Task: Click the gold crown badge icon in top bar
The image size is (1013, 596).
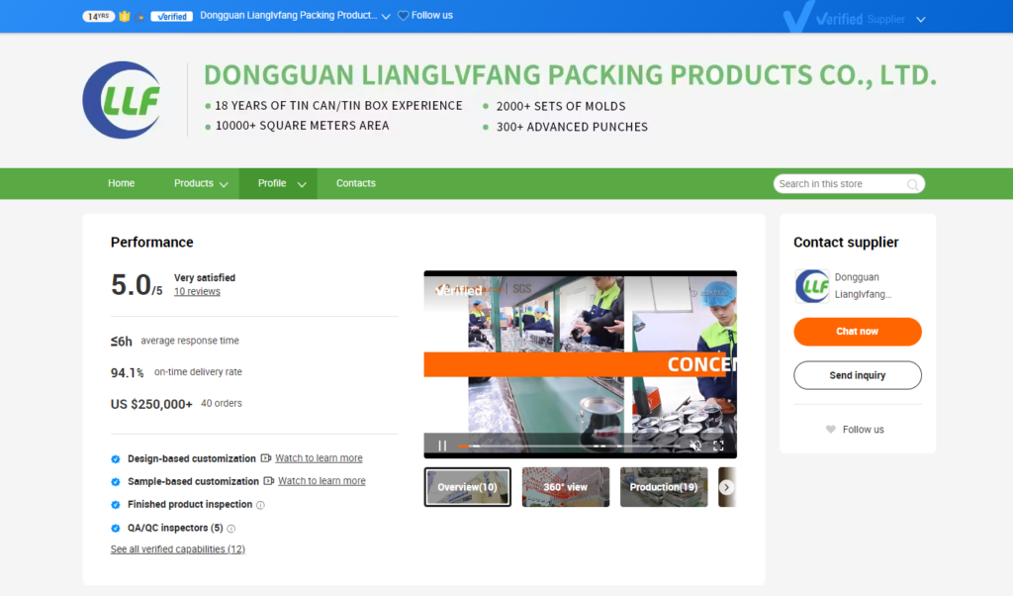Action: [125, 16]
